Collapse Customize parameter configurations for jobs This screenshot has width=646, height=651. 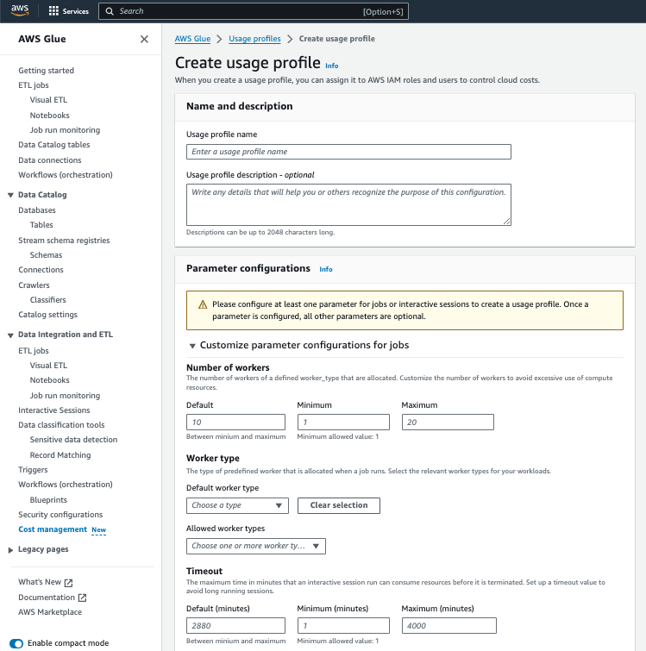point(192,346)
